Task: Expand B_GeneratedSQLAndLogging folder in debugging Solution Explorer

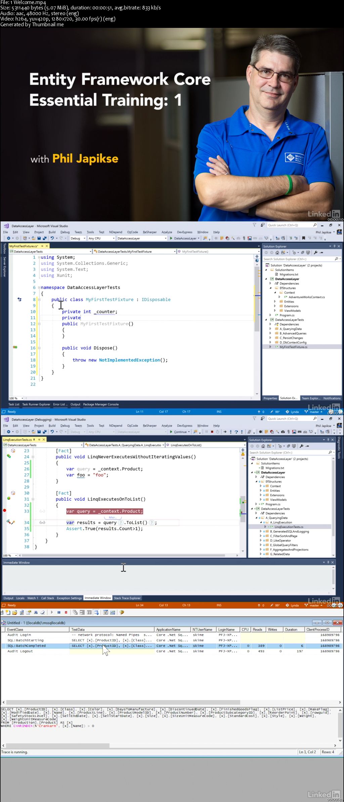Action: [x=261, y=532]
